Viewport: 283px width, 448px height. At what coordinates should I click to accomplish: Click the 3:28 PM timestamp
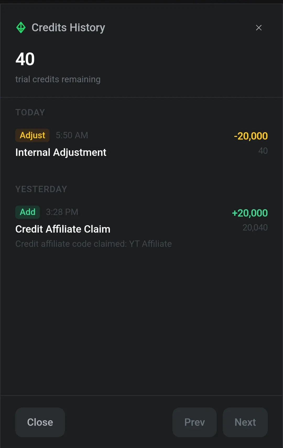pos(62,212)
